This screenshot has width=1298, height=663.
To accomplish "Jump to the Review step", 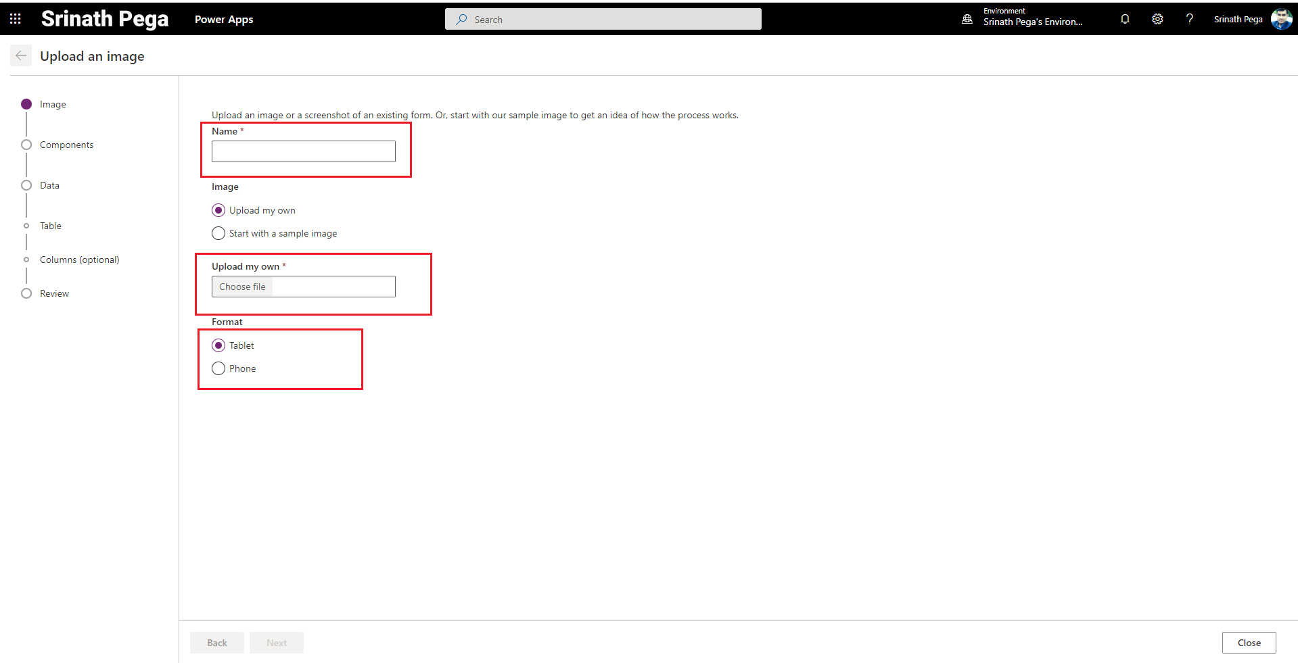I will click(x=54, y=293).
